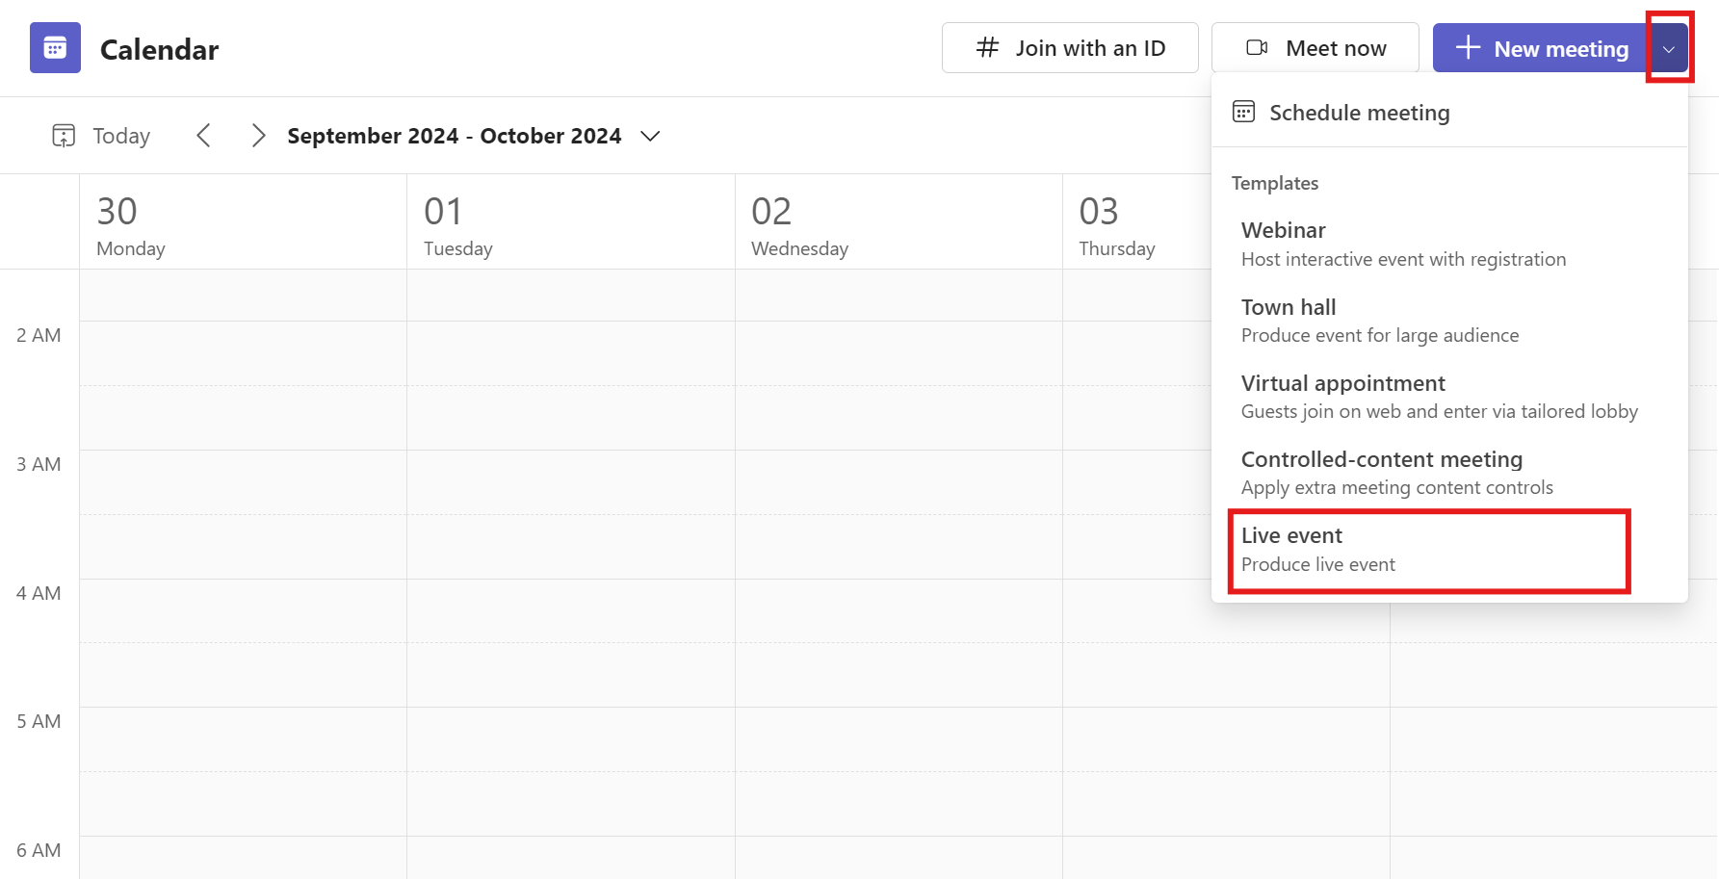Select the Virtual appointment template

coord(1449,397)
